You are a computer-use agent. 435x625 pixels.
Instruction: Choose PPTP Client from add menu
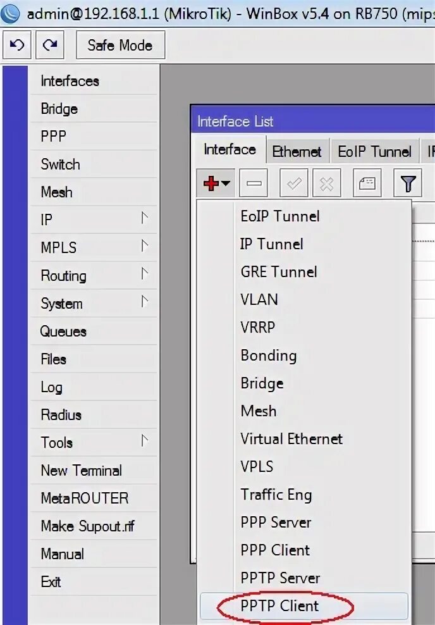coord(303,606)
